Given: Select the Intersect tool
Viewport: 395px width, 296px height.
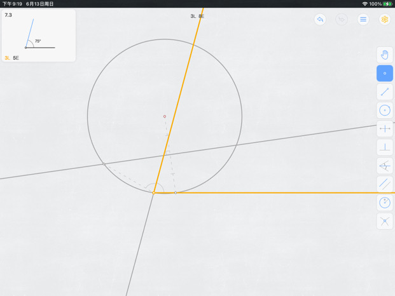Looking at the screenshot, I should pyautogui.click(x=385, y=221).
